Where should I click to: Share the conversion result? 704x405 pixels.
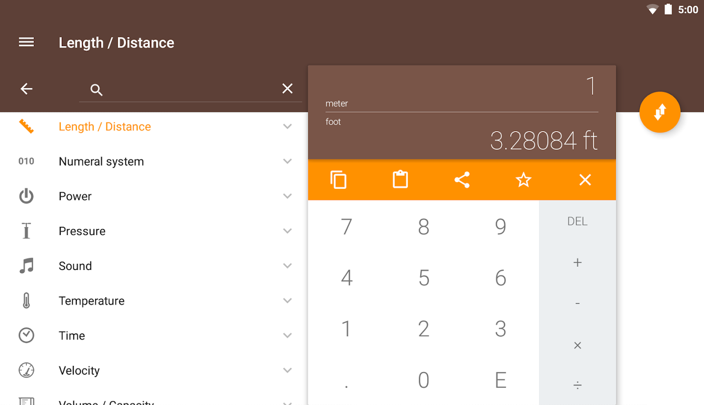(x=462, y=180)
